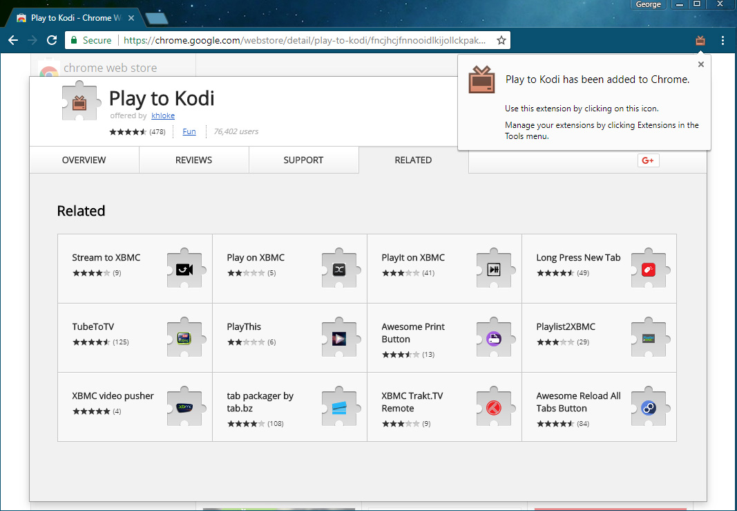The image size is (737, 511).
Task: Select the PlayIt on XBMC icon
Action: coord(494,268)
